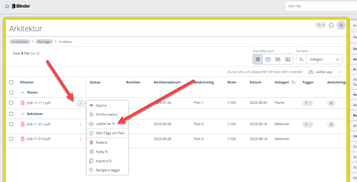
Task: Choose Ställ fråga om filen
Action: [107, 133]
